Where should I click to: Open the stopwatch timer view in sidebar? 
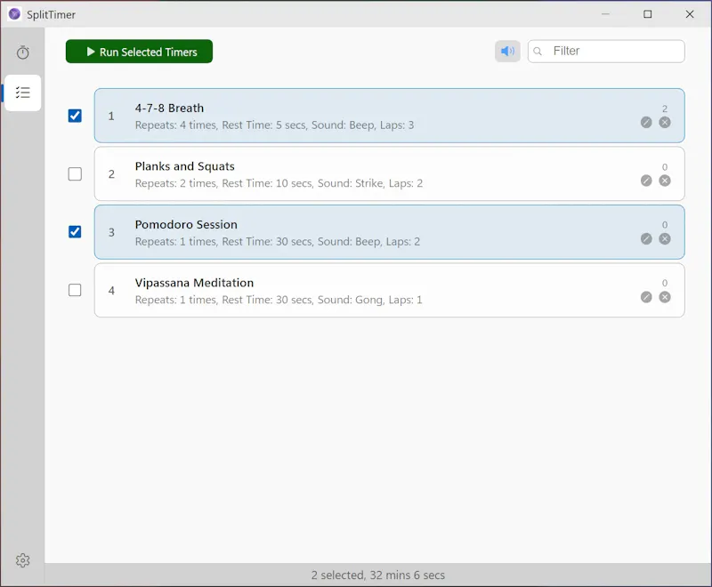coord(23,52)
